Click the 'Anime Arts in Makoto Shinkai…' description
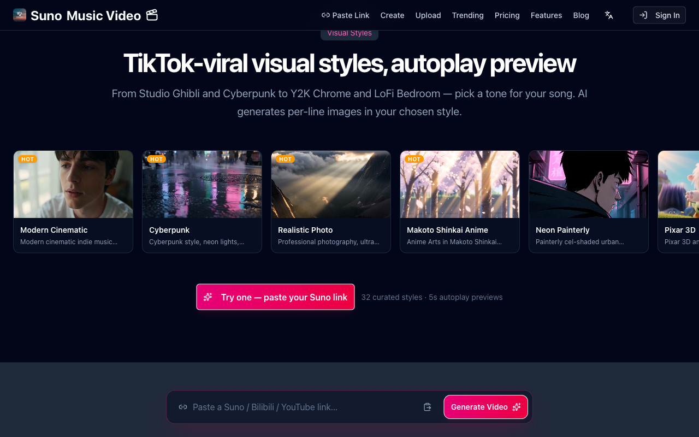Viewport: 699px width, 437px height. pos(454,242)
